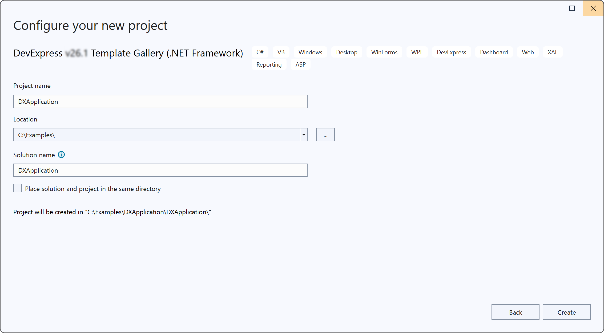Focus the Project name input field

click(160, 102)
